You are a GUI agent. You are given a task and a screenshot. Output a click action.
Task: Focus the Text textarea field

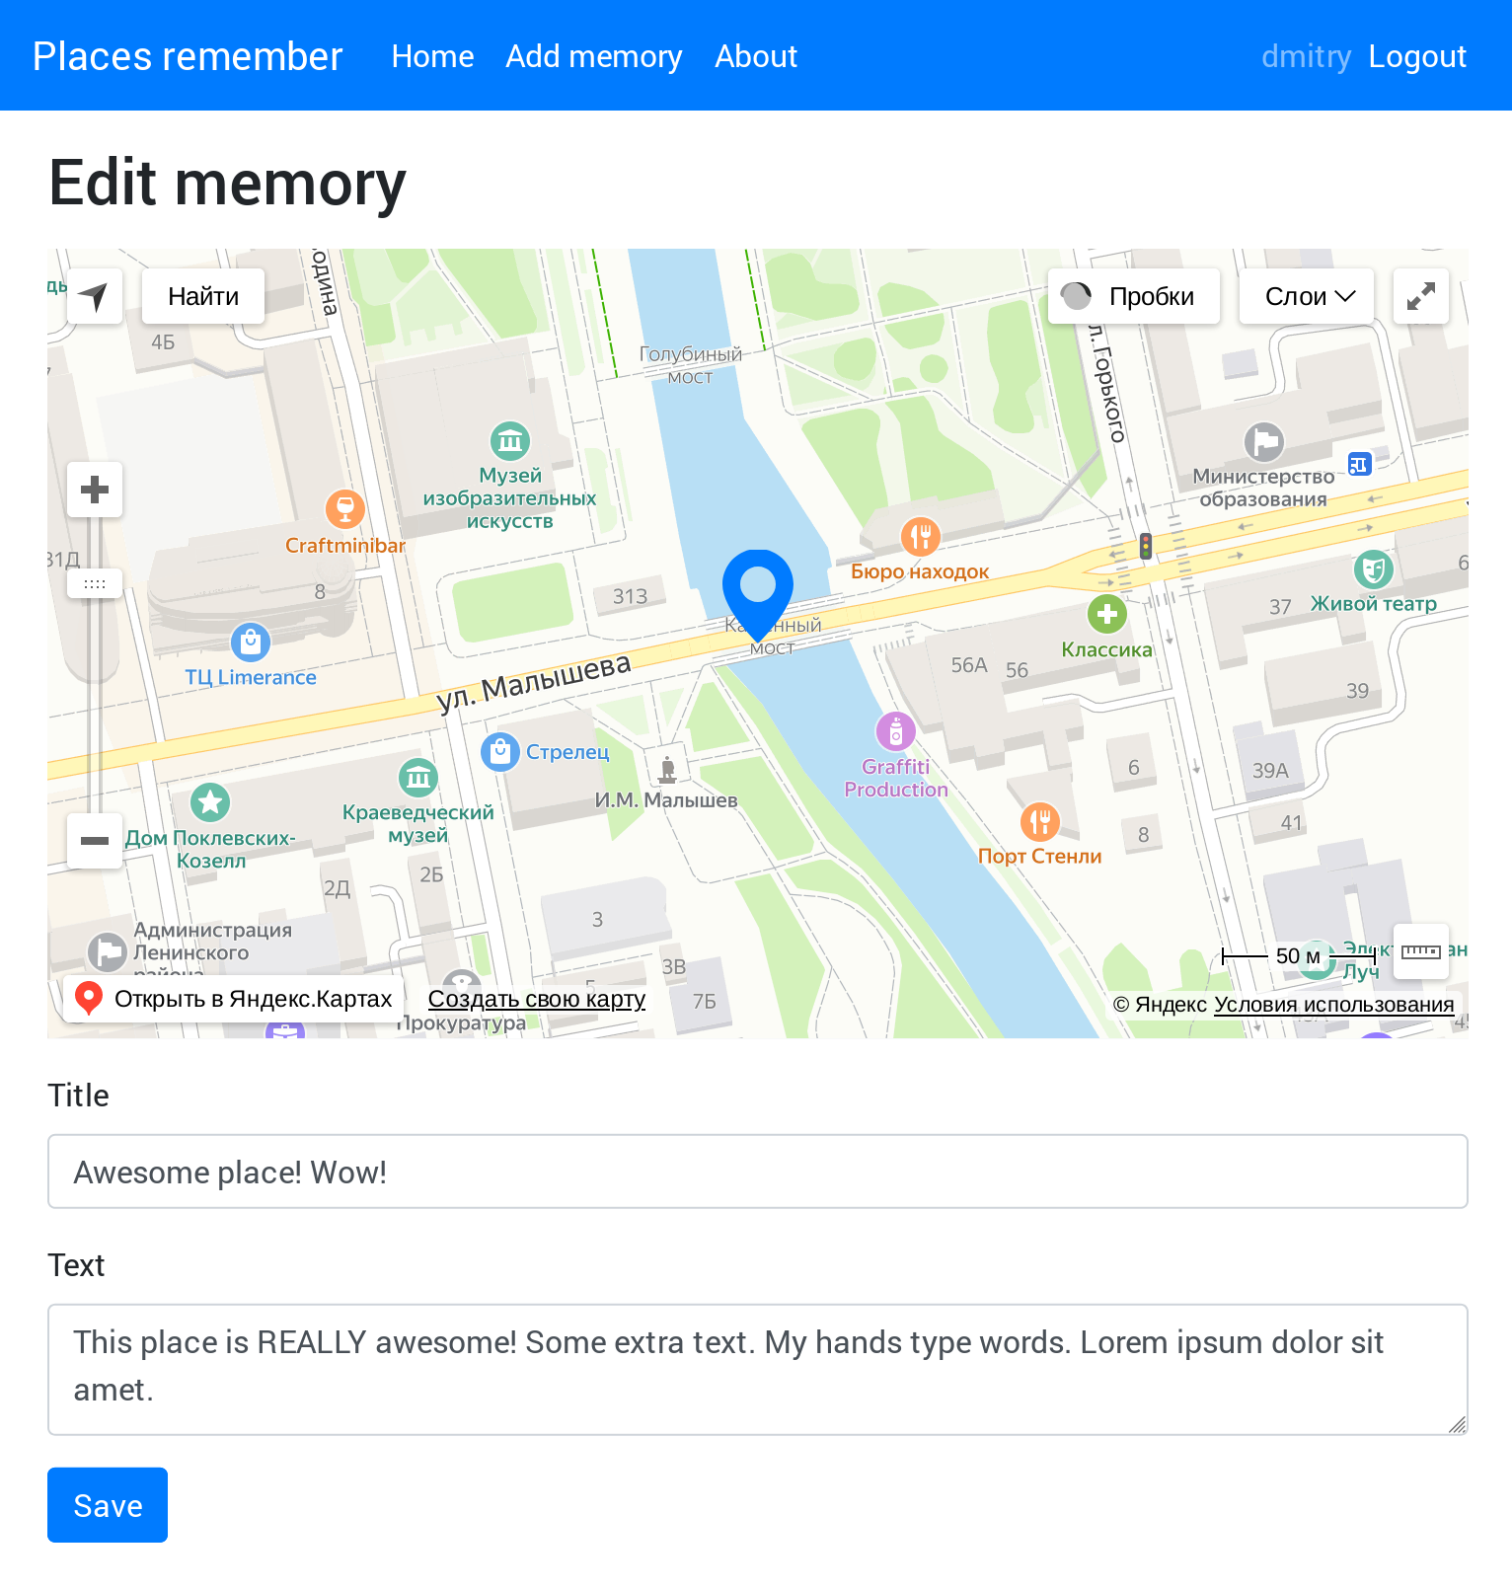pyautogui.click(x=758, y=1370)
